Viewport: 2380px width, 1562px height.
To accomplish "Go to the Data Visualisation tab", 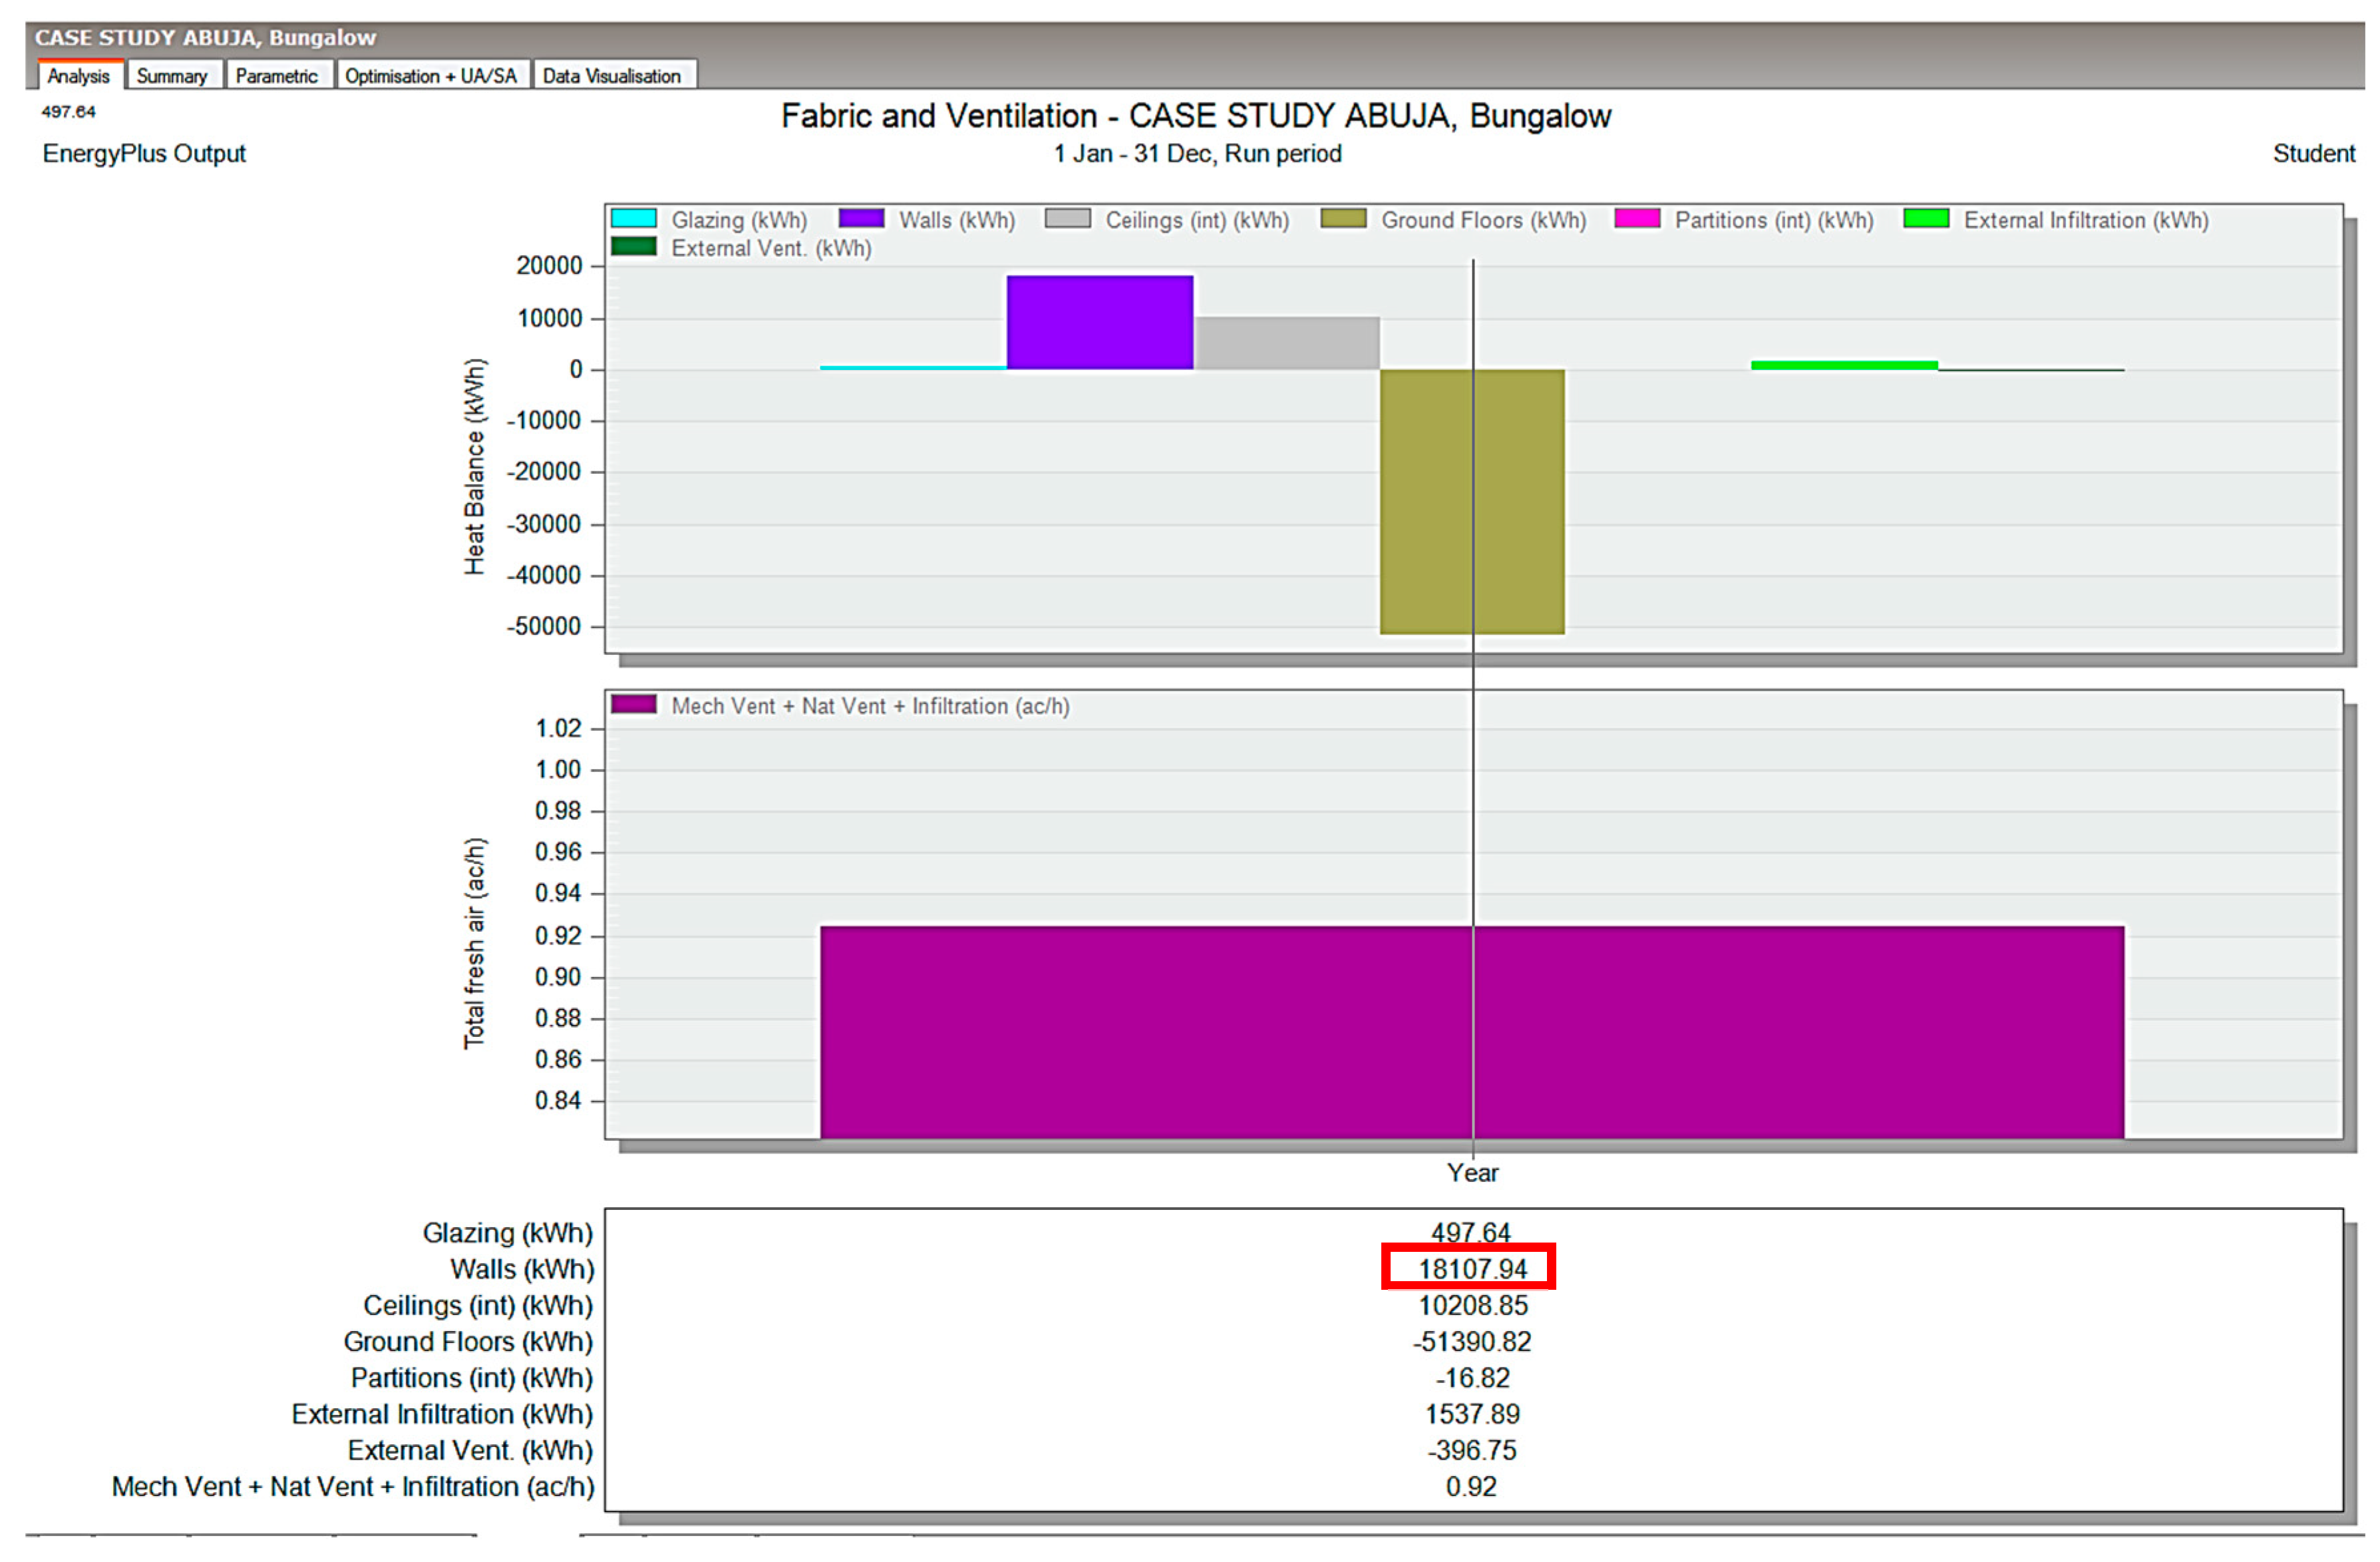I will [x=611, y=76].
